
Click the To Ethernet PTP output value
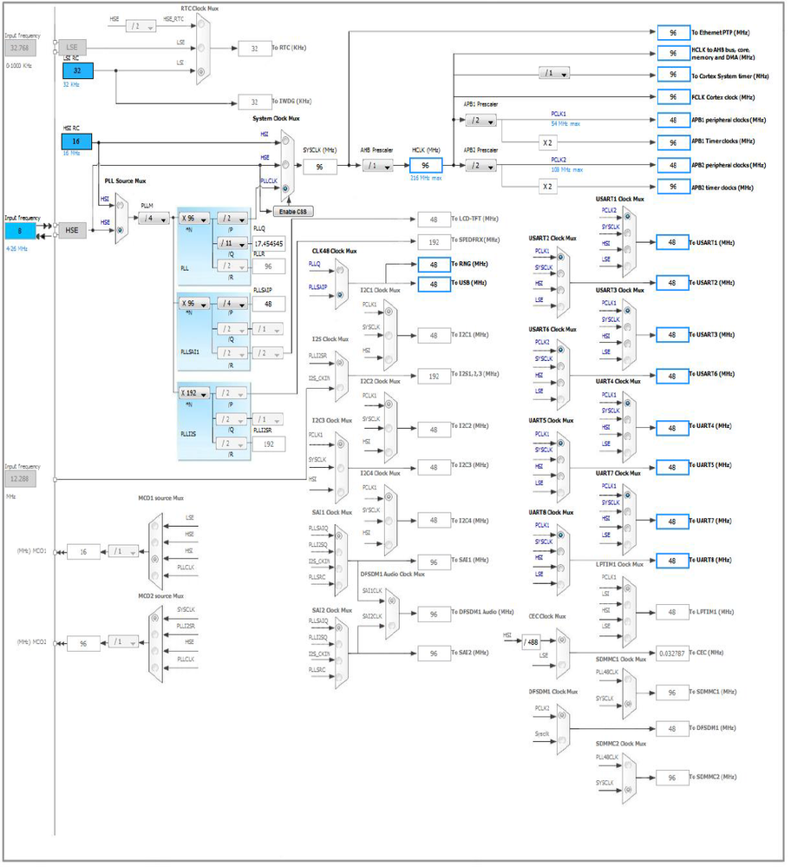(674, 33)
